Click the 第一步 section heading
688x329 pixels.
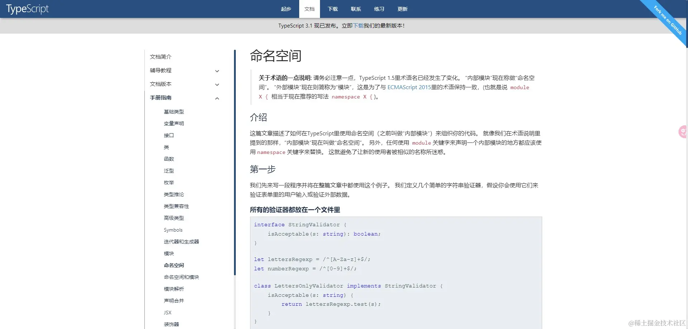click(263, 169)
